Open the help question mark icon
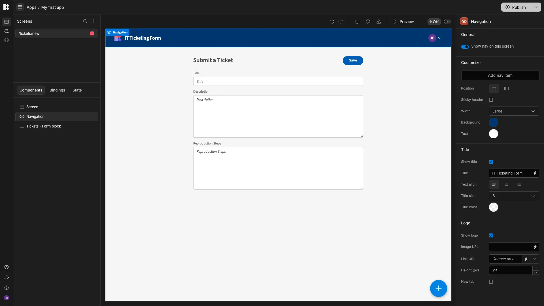This screenshot has width=544, height=306. (7, 288)
